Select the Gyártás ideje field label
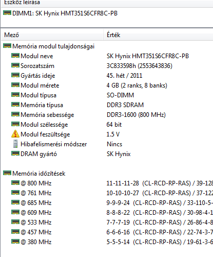213x257 pixels. [38, 76]
